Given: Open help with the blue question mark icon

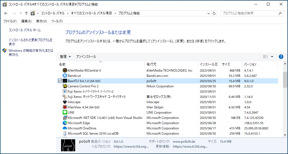Looking at the screenshot, I should [281, 57].
